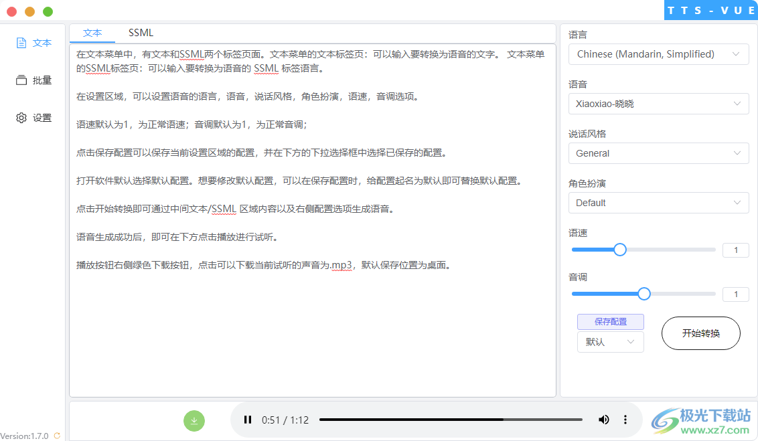
Task: Expand the 角色扮演 Default dropdown
Action: click(658, 203)
